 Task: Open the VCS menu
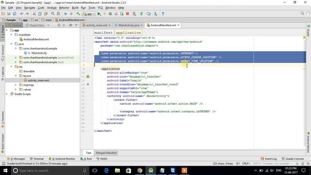click(100, 8)
